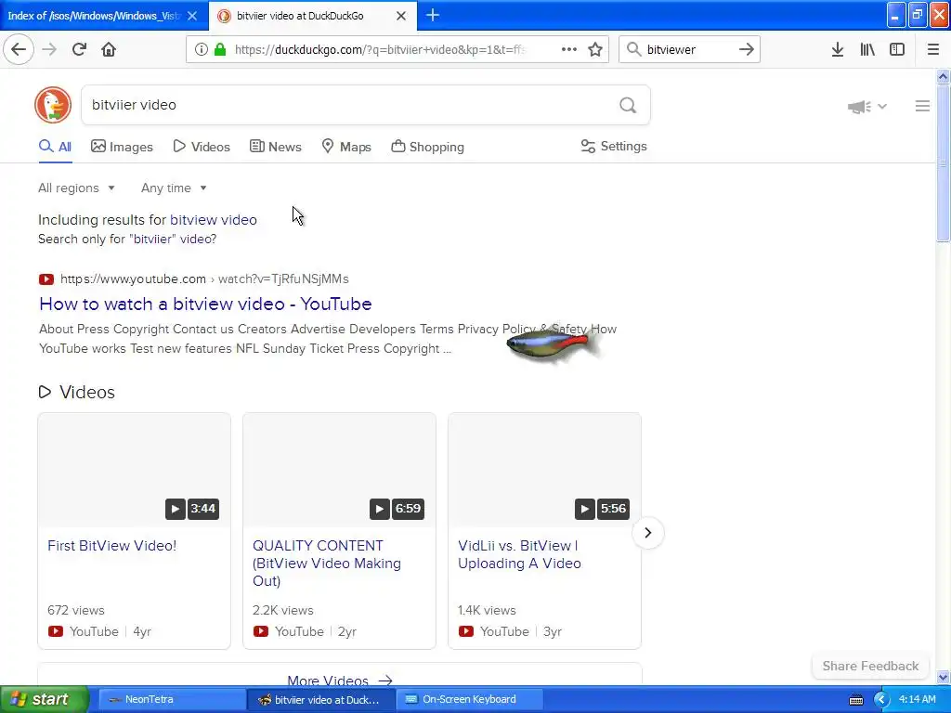The image size is (951, 713).
Task: Switch to the Maps results tab
Action: 346,147
